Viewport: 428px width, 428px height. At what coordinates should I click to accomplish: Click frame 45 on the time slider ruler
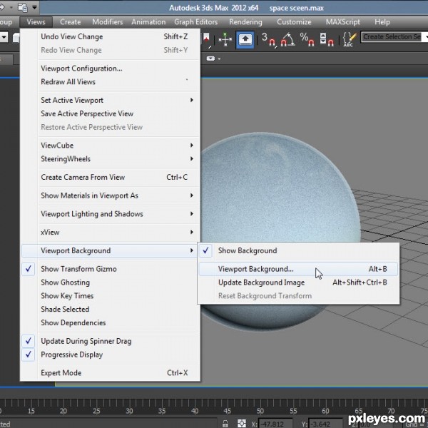coord(228,411)
